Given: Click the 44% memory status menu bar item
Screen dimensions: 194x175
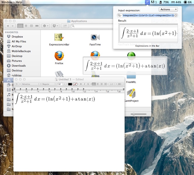Looking at the screenshot, I should point(176,2).
